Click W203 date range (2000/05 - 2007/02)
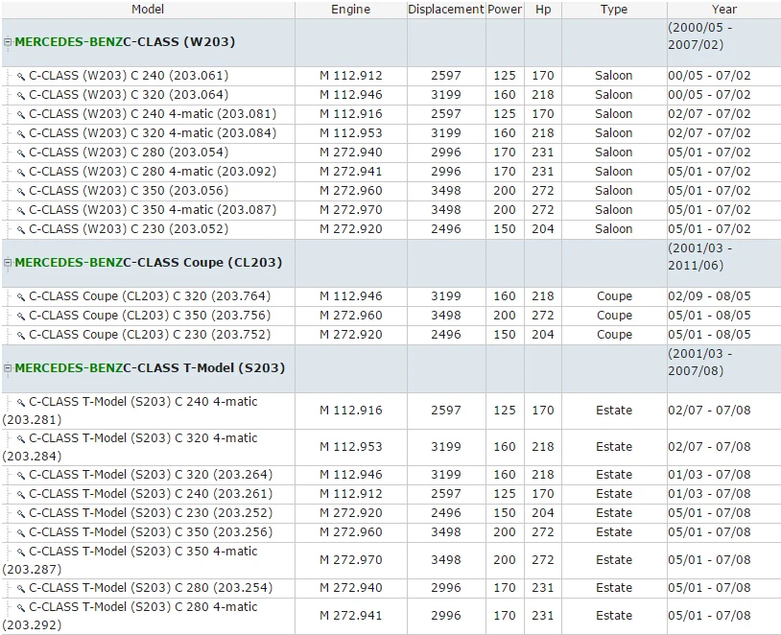Viewport: 781px width, 635px height. [699, 35]
